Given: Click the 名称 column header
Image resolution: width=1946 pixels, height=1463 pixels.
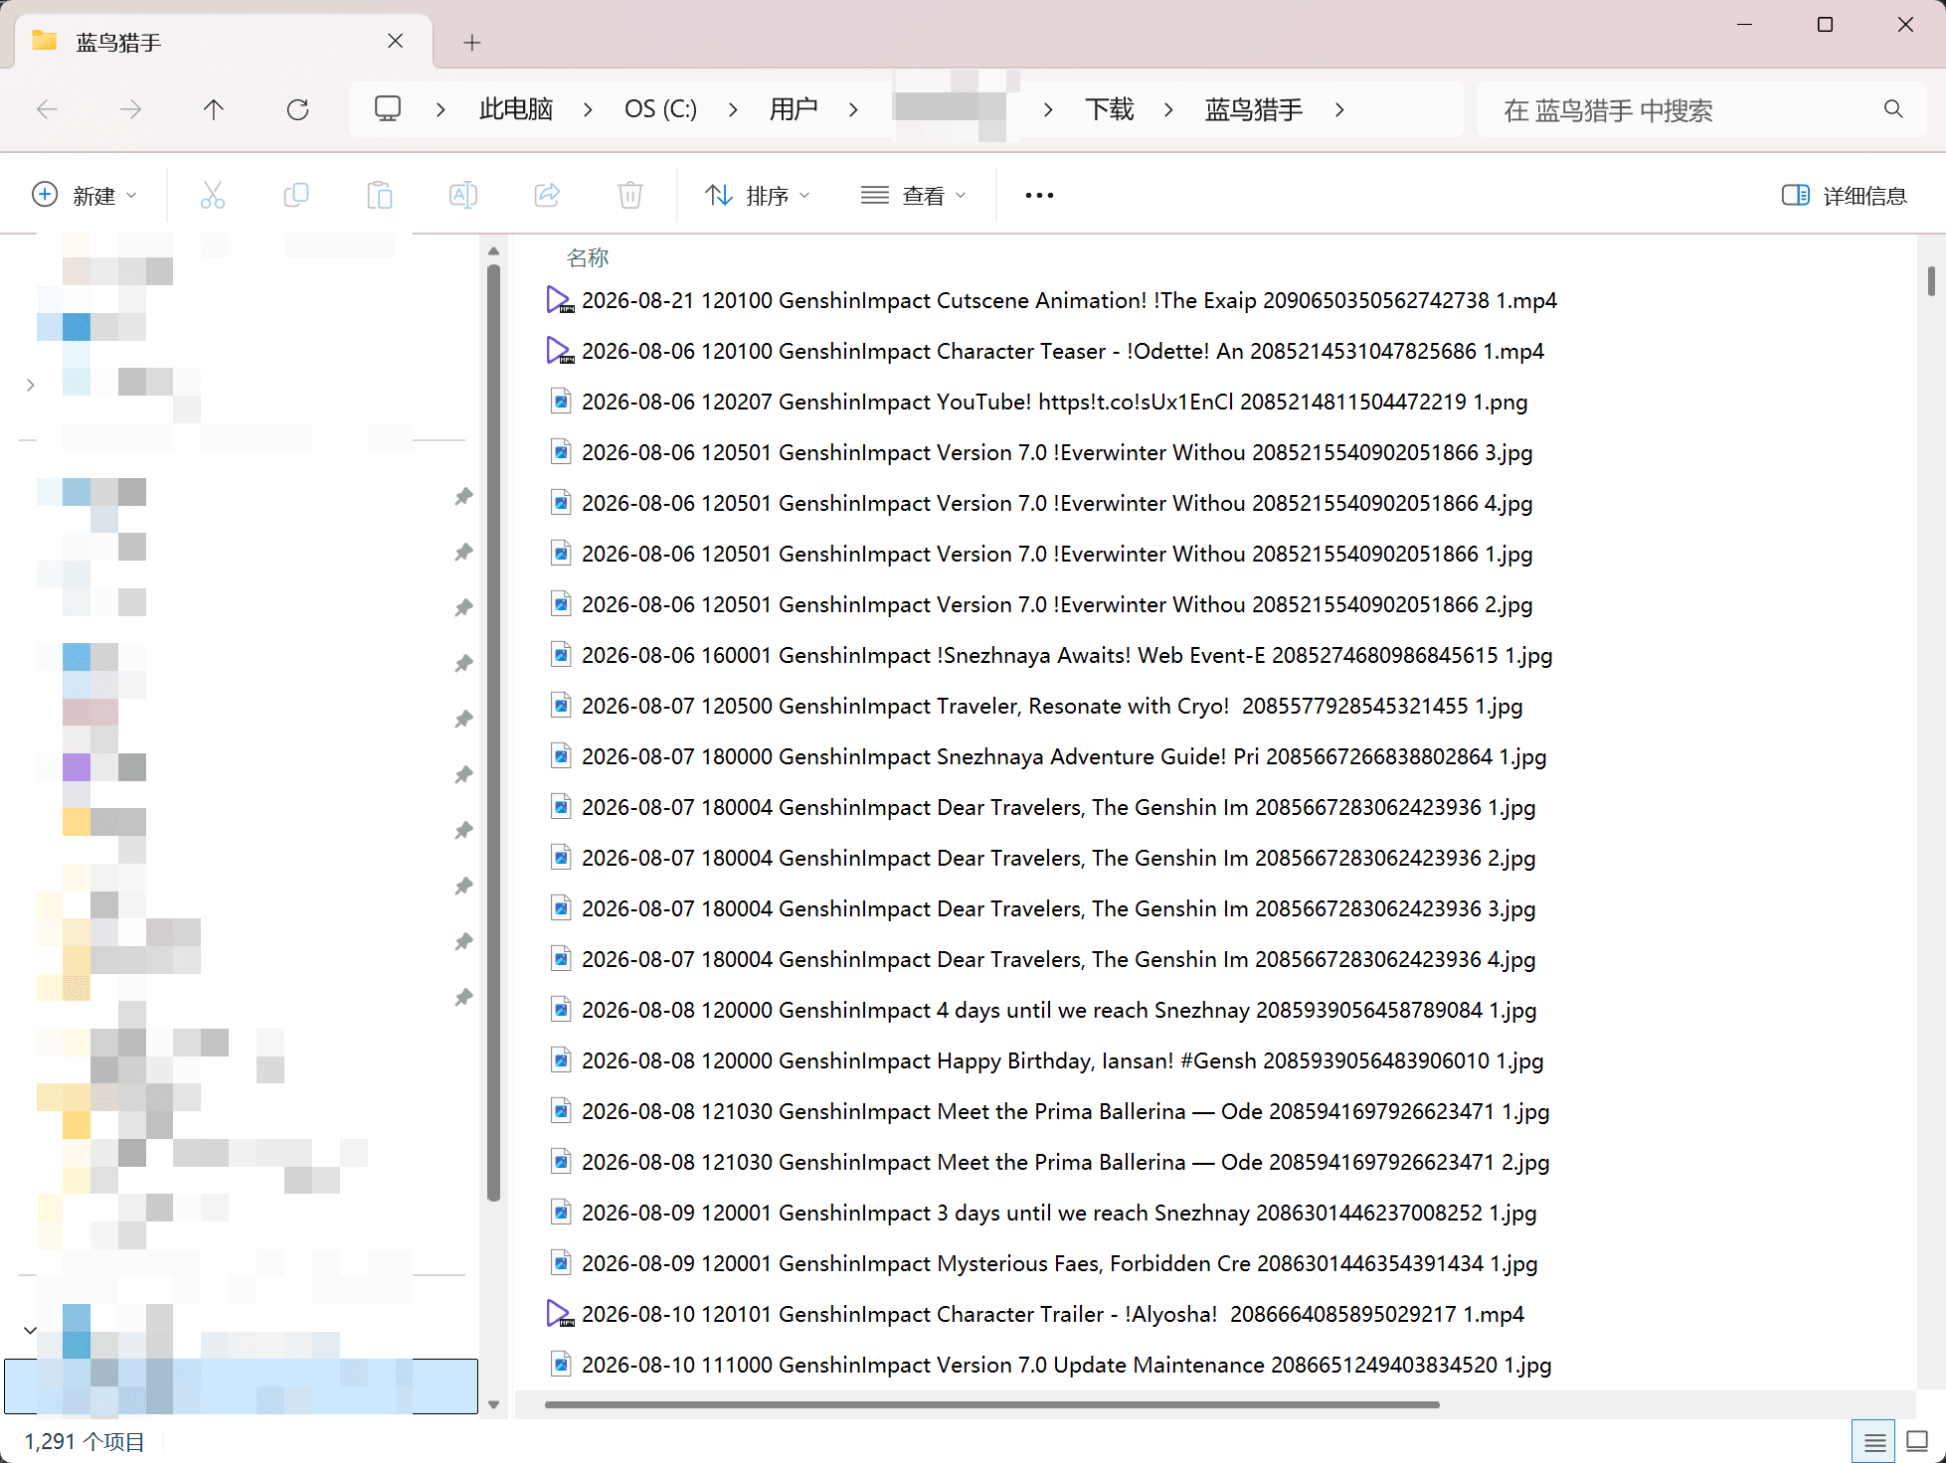Looking at the screenshot, I should [x=588, y=257].
